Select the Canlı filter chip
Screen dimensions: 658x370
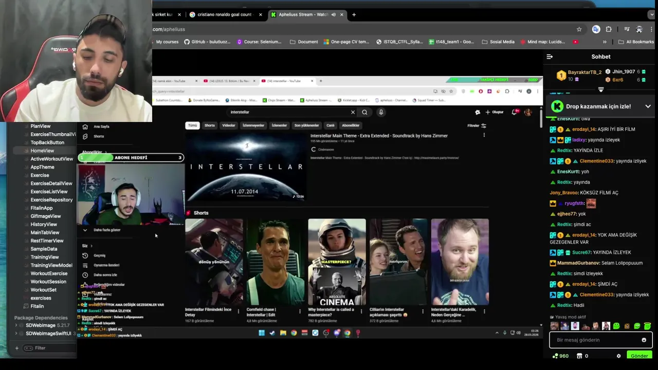coord(331,125)
